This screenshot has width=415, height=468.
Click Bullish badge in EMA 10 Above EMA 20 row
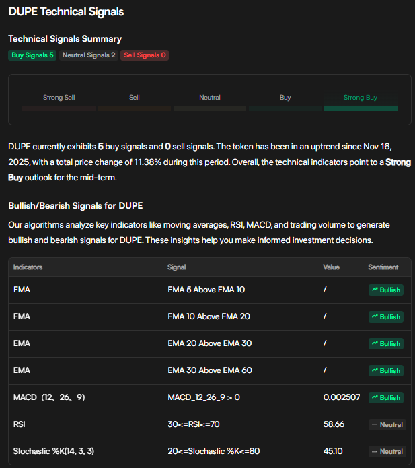pyautogui.click(x=386, y=316)
